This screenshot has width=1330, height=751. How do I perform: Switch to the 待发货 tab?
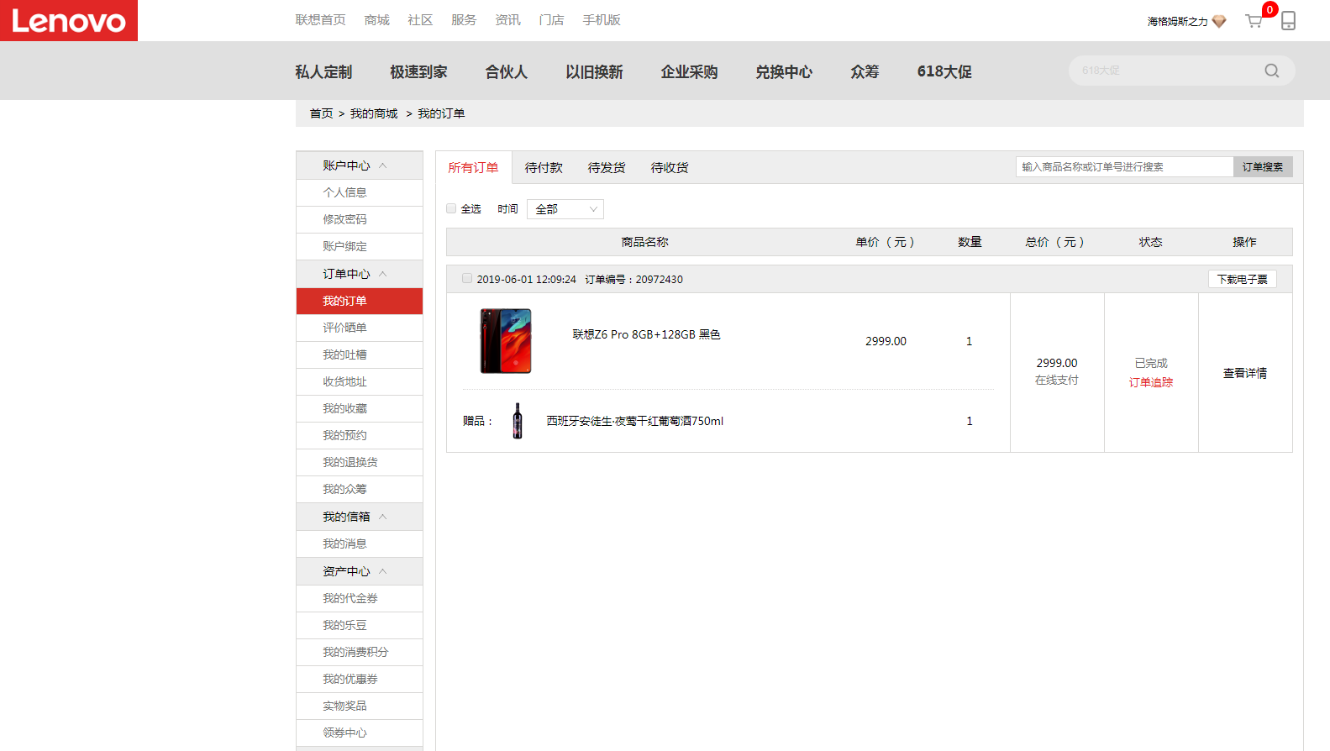pos(607,167)
